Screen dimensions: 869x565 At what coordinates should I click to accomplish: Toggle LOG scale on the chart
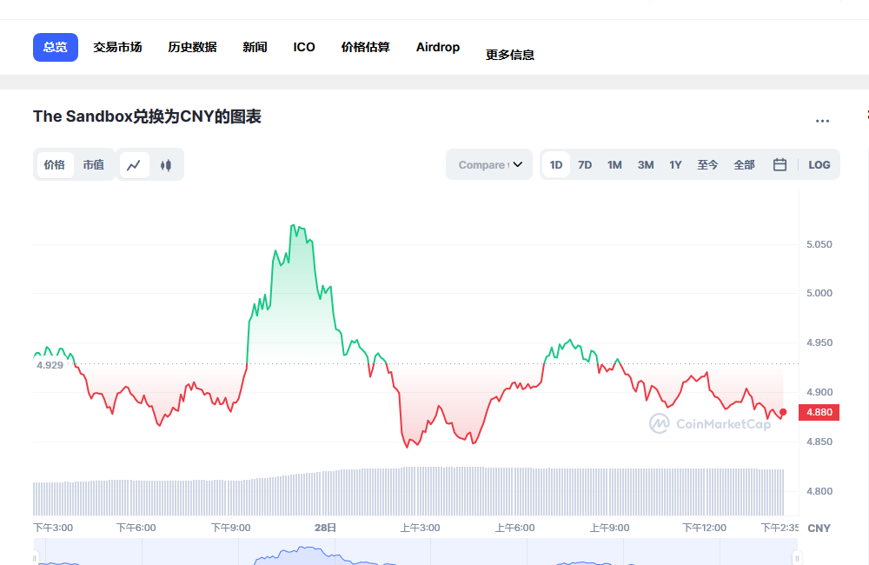[819, 164]
